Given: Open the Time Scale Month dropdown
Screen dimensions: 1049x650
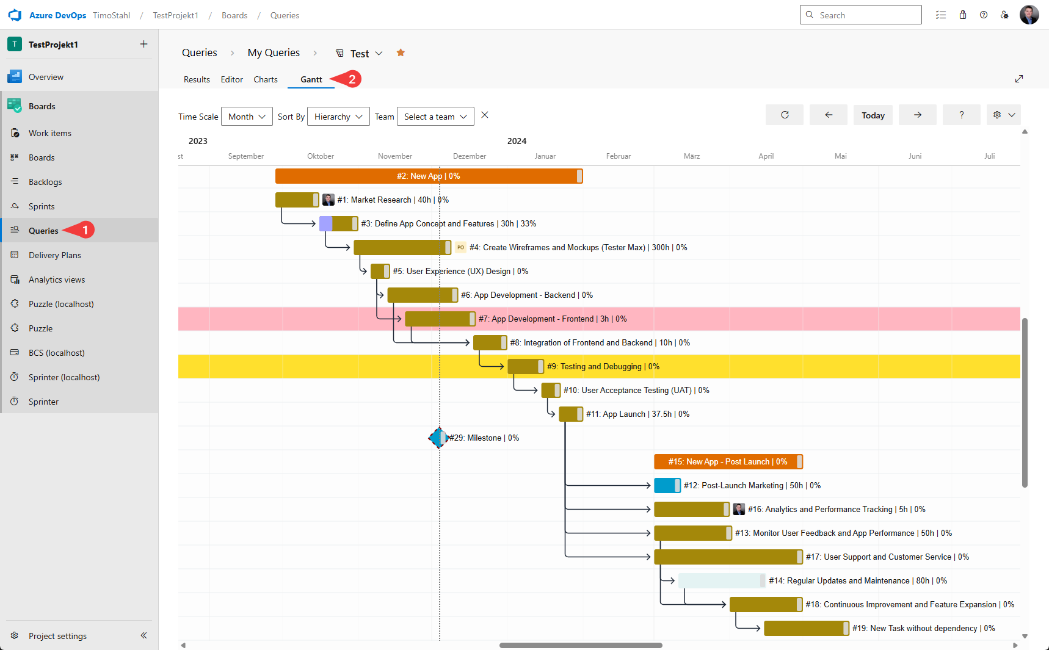Looking at the screenshot, I should click(247, 117).
